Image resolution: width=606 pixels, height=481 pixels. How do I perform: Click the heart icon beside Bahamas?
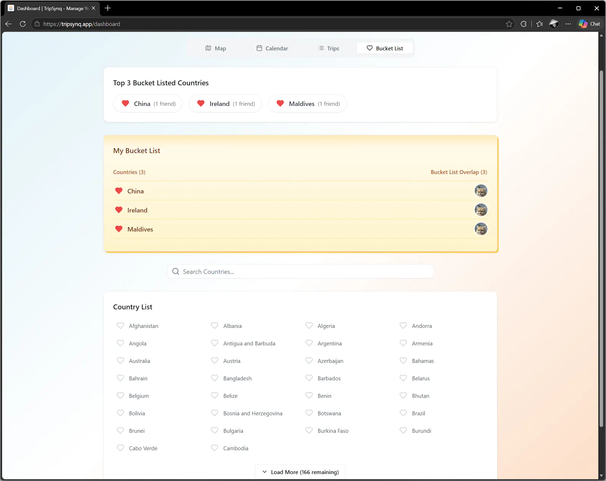[x=403, y=360]
